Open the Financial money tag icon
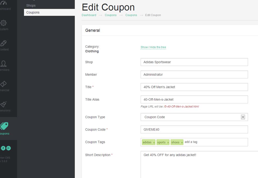The image size is (258, 178). tap(3, 84)
